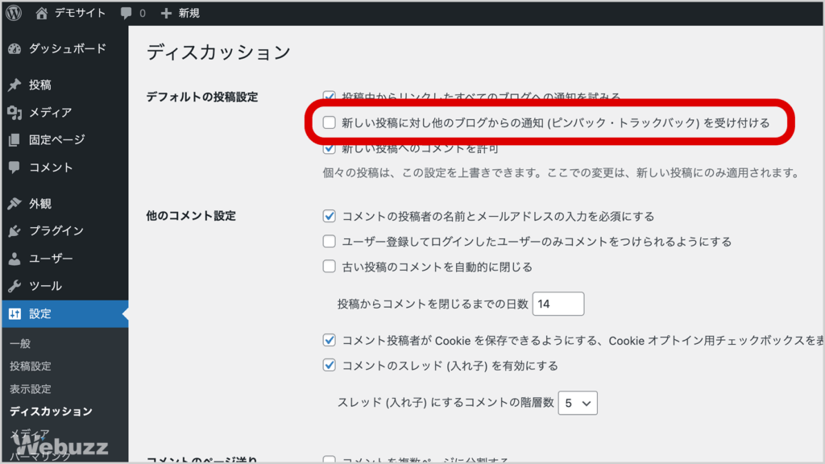The width and height of the screenshot is (825, 464).
Task: Click the 投稿からコメントを閉じるまでの日数 label
Action: pos(433,304)
